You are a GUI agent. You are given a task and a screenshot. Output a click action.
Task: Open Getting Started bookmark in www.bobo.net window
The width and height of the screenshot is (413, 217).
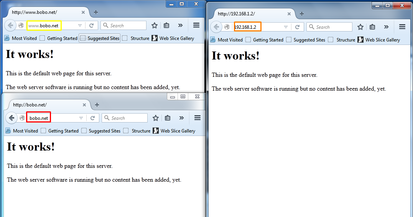58,38
